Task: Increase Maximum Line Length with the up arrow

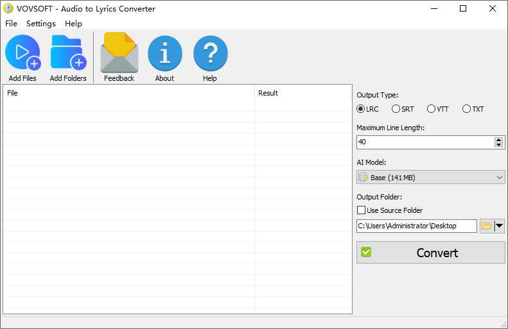Action: 498,139
